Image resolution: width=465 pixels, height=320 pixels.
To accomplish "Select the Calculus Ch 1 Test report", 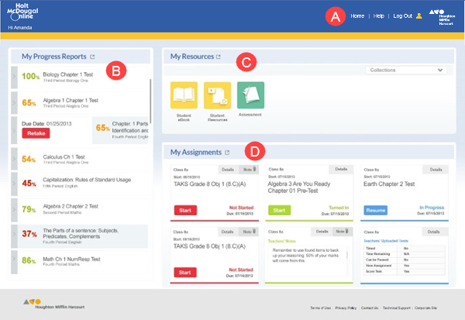I will [x=83, y=159].
